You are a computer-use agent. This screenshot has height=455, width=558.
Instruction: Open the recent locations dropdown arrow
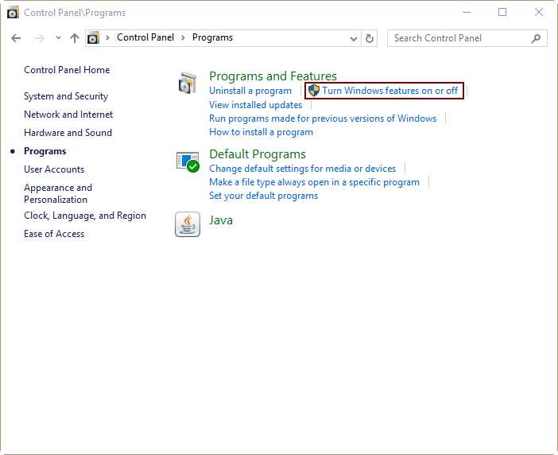[x=58, y=37]
